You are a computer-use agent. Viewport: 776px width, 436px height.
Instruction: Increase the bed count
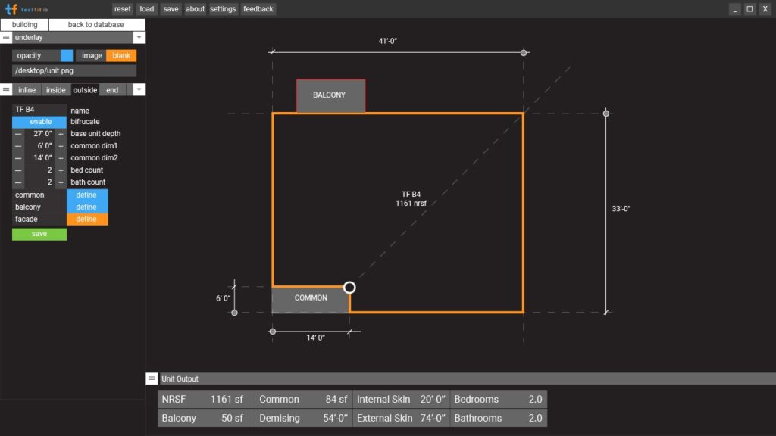click(x=61, y=170)
